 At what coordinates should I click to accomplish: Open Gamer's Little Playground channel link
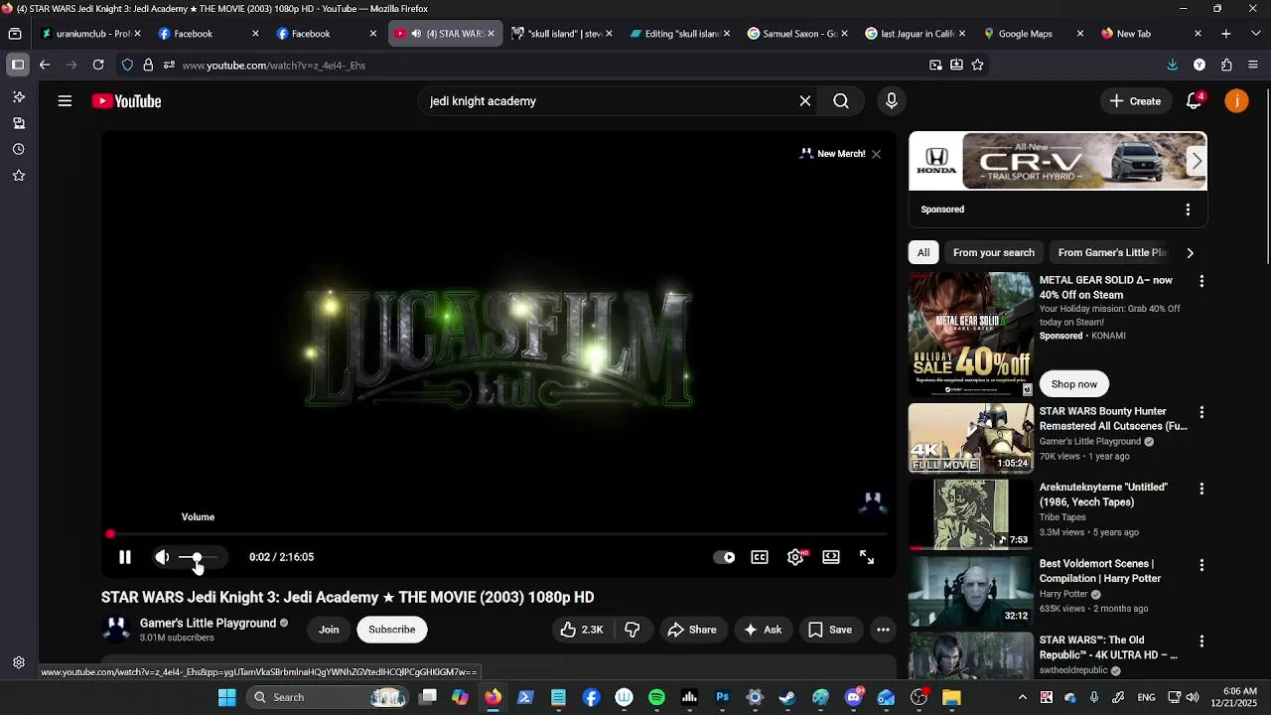[208, 623]
